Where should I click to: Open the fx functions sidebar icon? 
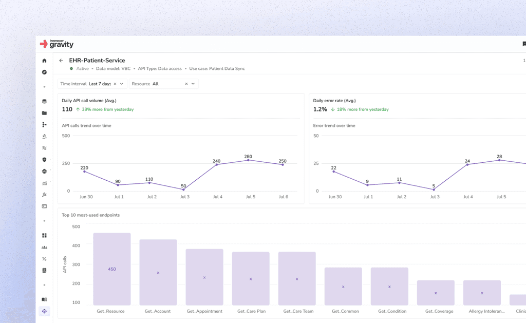click(44, 195)
